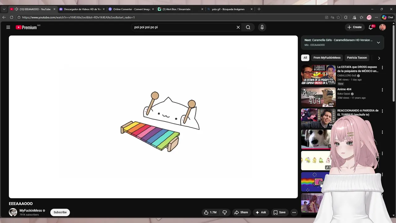Open more actions ellipsis below video

tap(294, 212)
